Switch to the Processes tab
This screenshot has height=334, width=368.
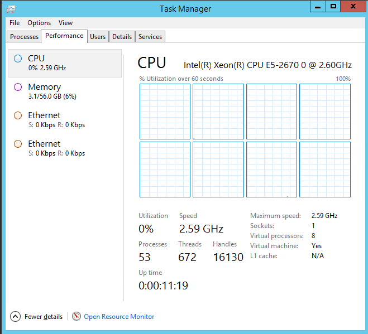(25, 37)
